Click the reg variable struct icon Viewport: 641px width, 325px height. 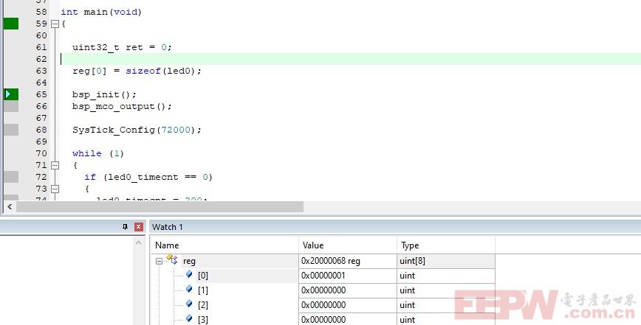[x=172, y=261]
